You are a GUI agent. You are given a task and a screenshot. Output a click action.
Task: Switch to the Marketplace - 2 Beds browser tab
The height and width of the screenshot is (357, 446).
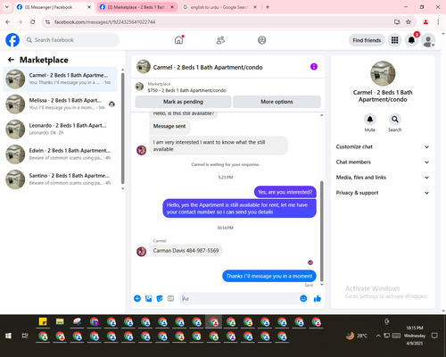136,7
